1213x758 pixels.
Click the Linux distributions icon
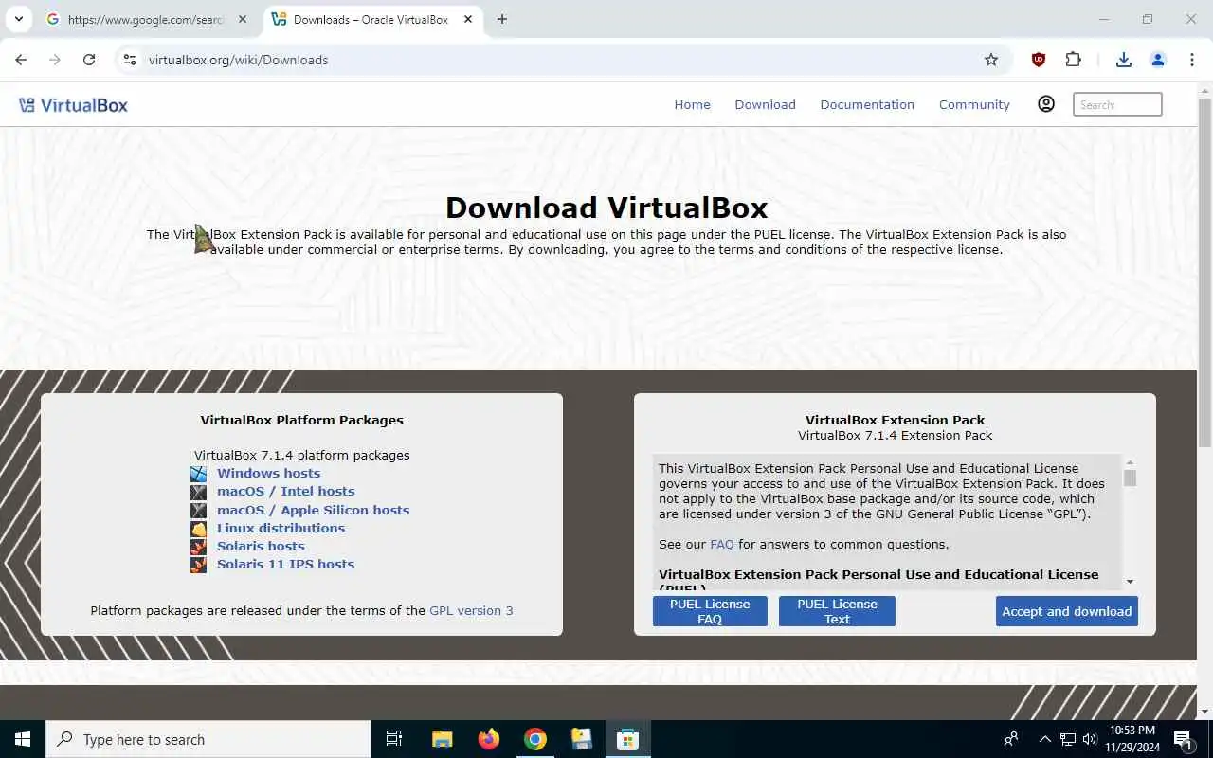(198, 529)
